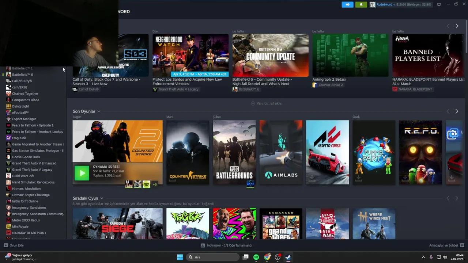Screen dimensions: 468x263
Task: Click the screenshot camera icon on the last tile
Action: [x=452, y=134]
